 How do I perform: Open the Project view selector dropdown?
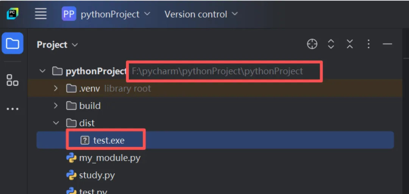57,45
